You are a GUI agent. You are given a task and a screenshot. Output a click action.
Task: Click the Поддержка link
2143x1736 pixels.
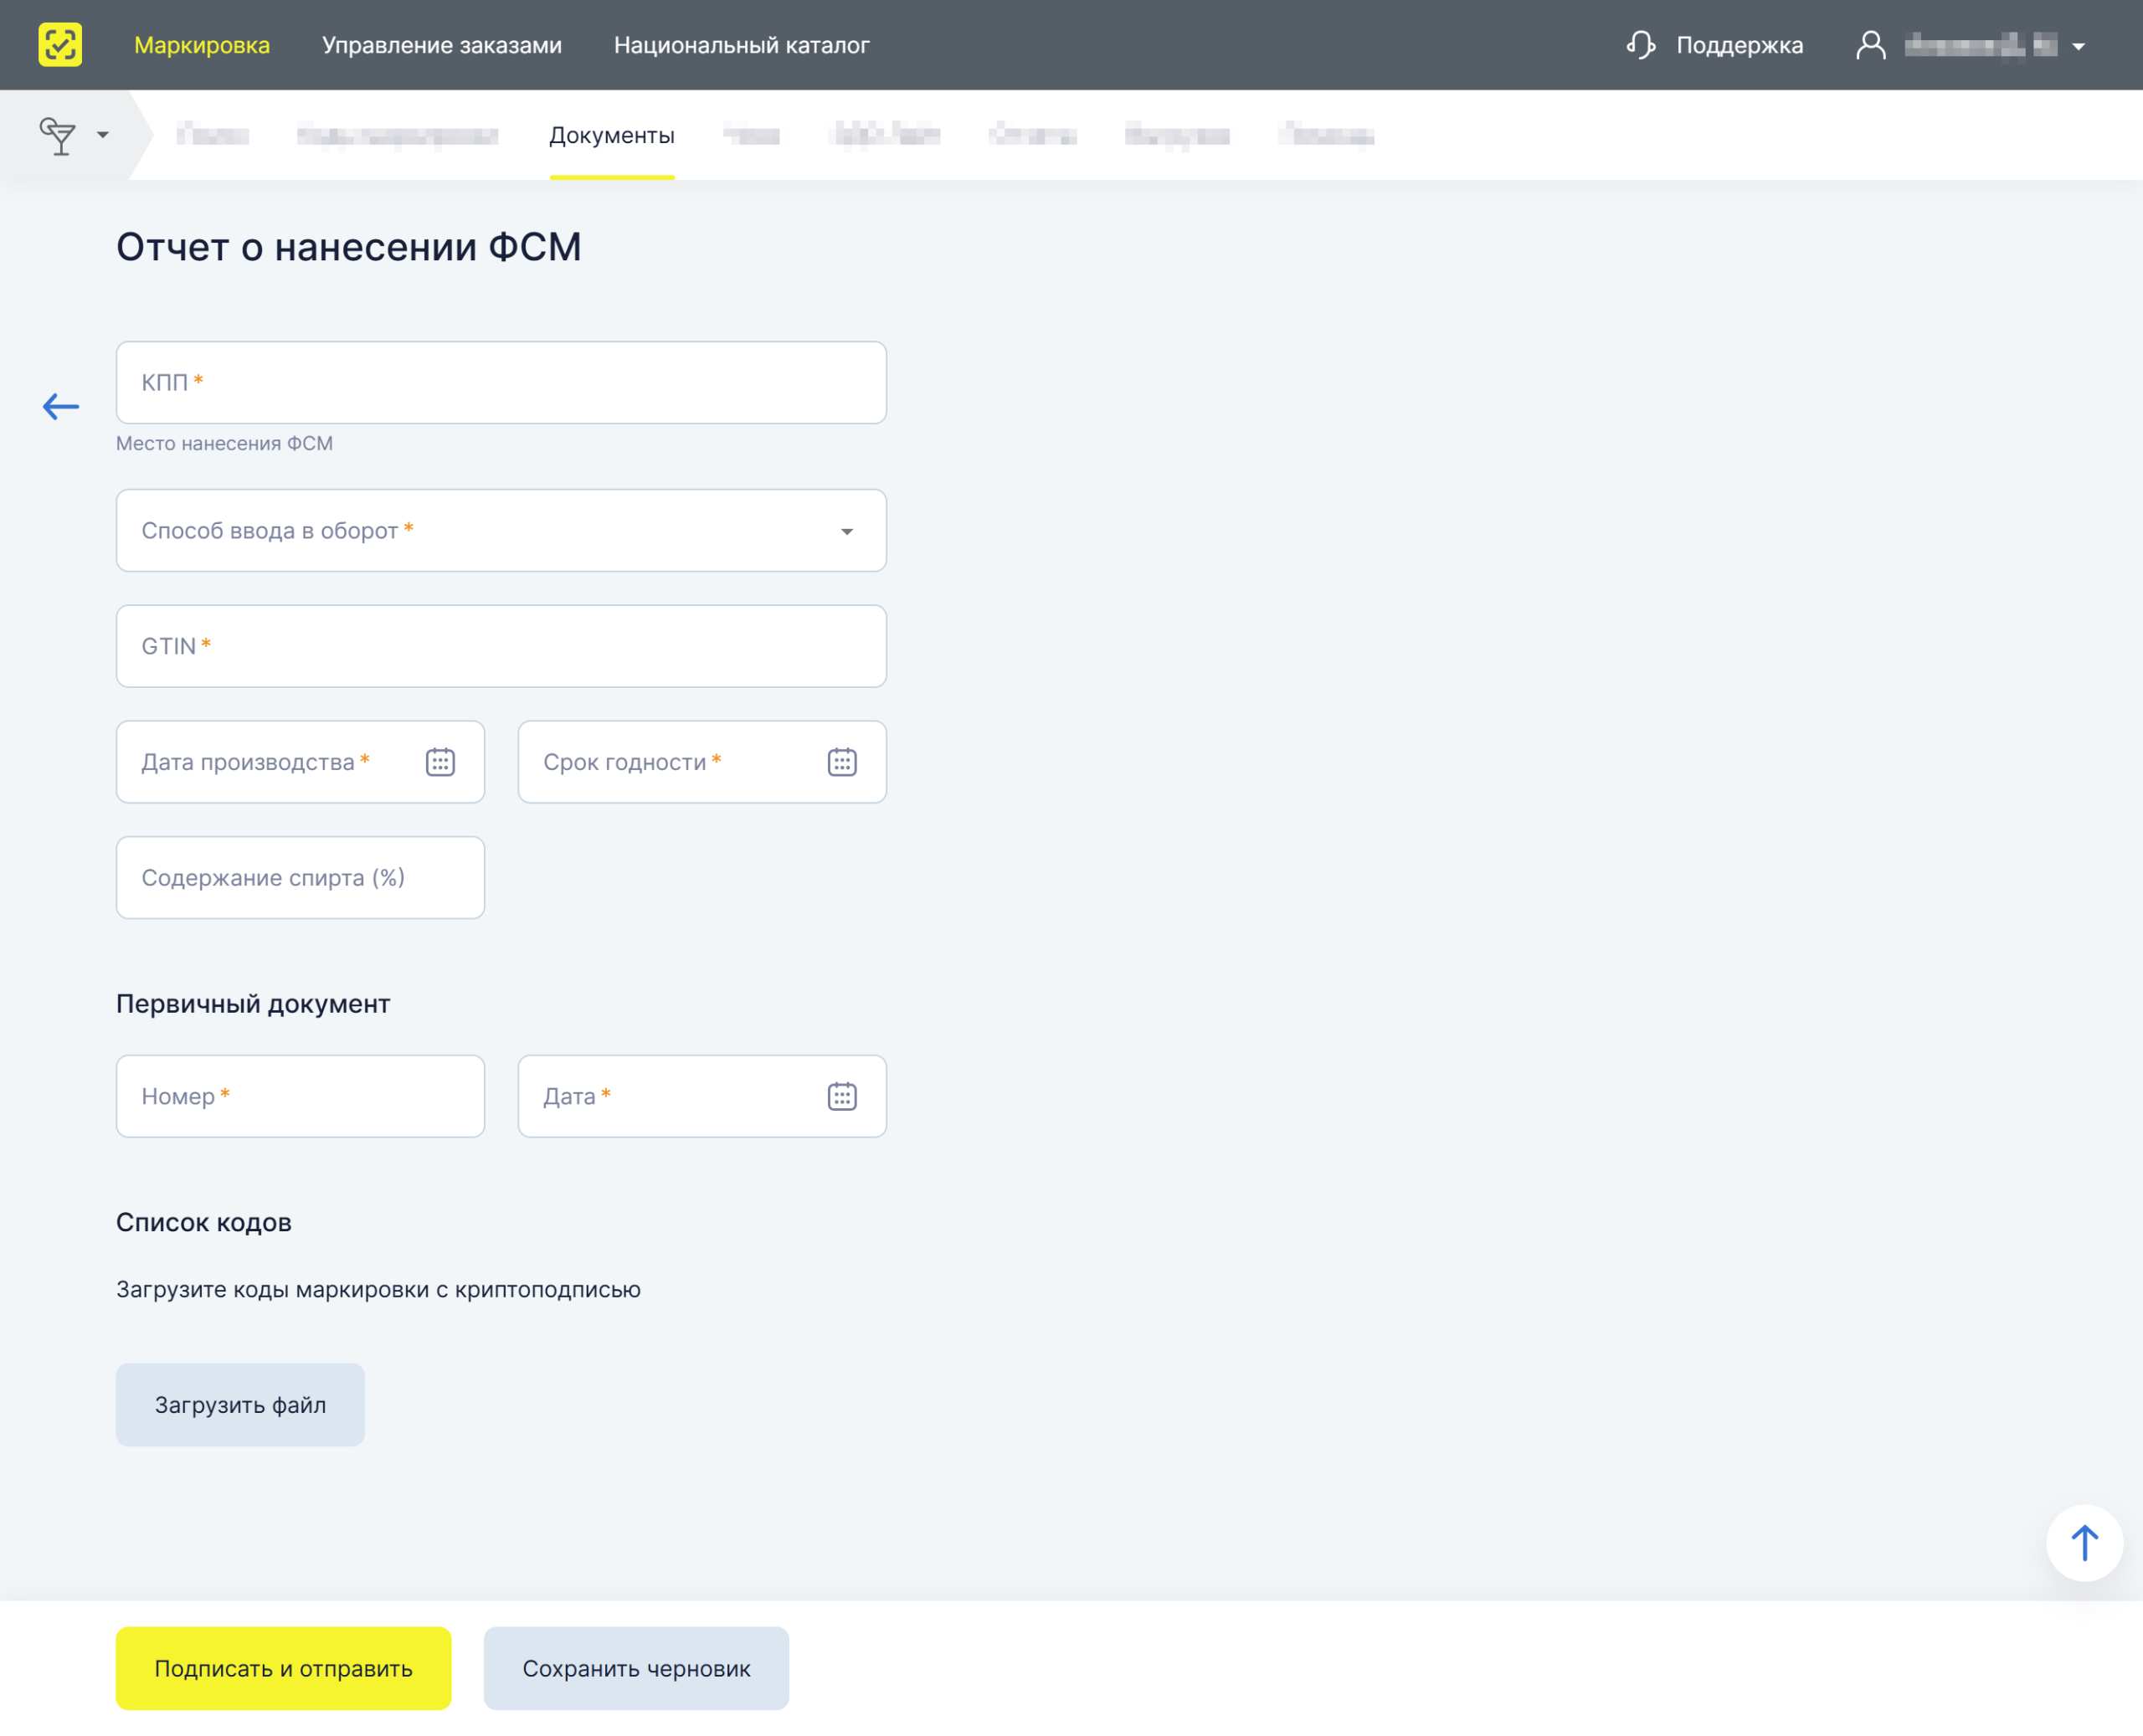[x=1740, y=45]
